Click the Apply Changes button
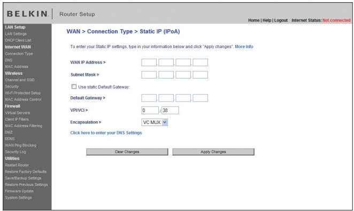This screenshot has width=354, height=211. (x=213, y=152)
